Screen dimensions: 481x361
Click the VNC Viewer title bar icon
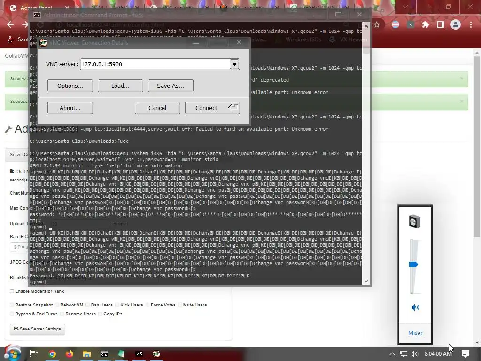(43, 42)
